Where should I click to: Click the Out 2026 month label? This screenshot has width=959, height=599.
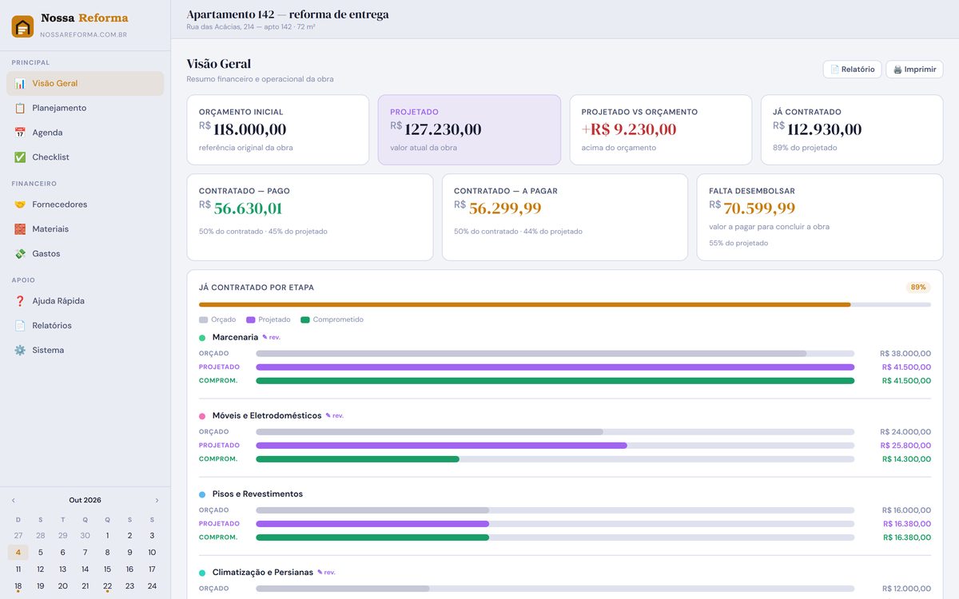click(85, 500)
